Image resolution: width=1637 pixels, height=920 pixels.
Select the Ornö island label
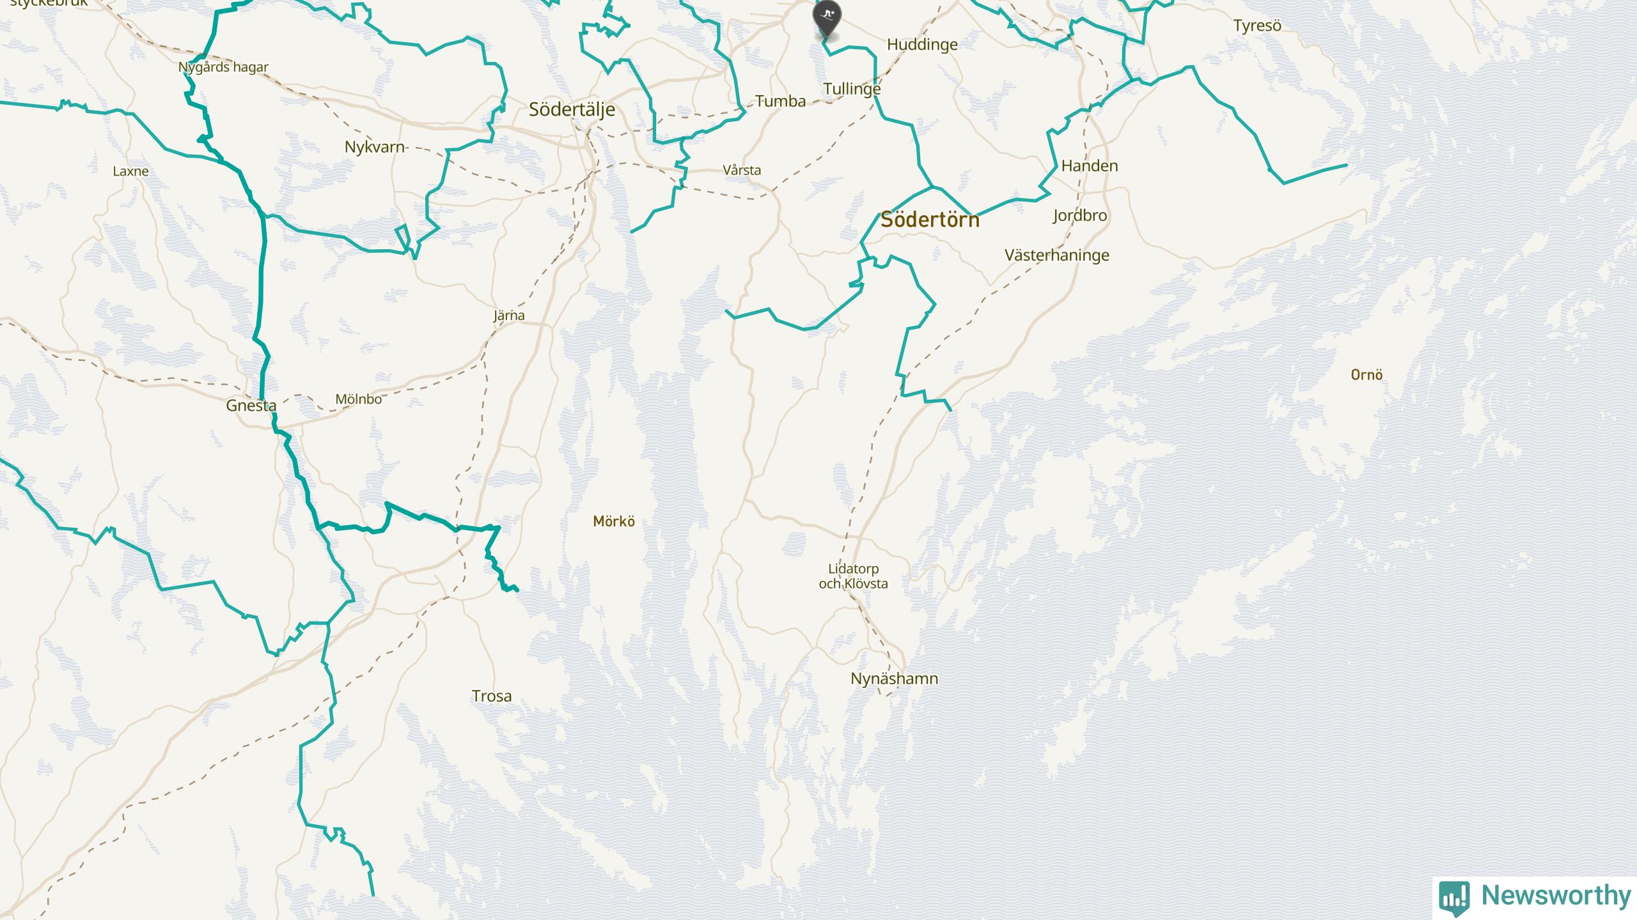[1367, 375]
